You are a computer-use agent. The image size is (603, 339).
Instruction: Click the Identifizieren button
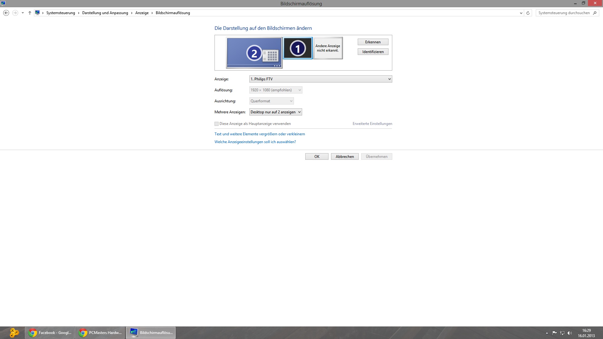click(373, 52)
